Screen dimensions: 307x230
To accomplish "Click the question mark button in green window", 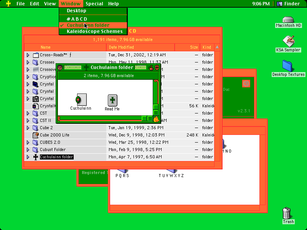I will [246, 84].
